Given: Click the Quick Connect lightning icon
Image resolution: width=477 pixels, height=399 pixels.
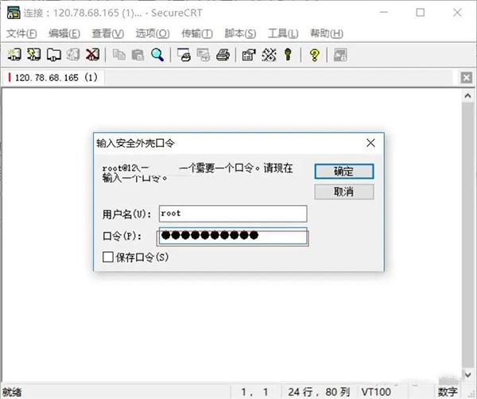Looking at the screenshot, I should (33, 55).
